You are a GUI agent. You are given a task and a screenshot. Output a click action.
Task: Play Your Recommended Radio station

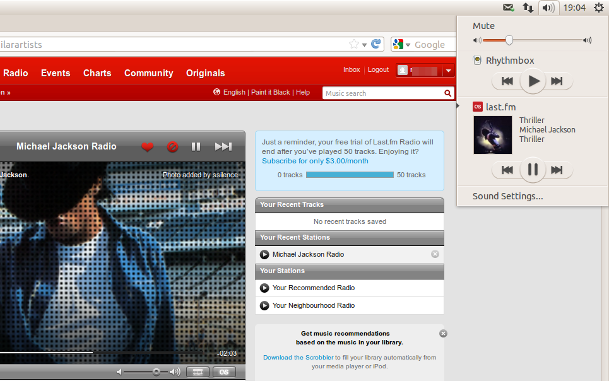[264, 288]
